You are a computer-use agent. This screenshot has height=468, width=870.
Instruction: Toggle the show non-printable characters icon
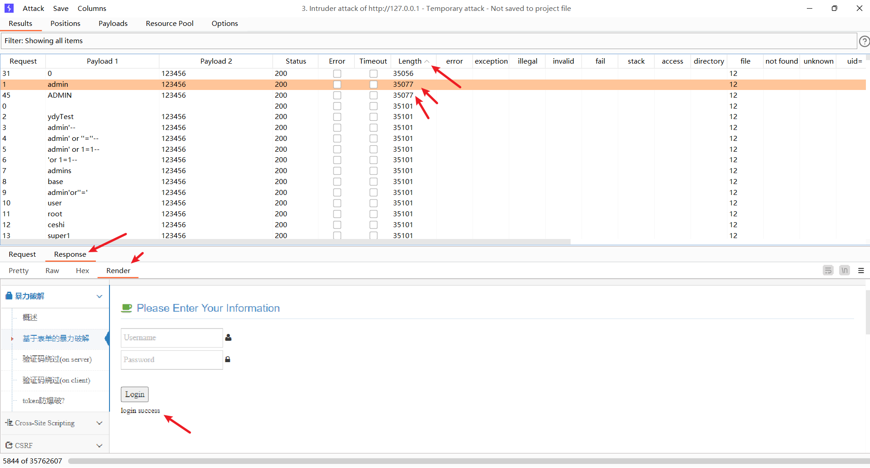pyautogui.click(x=844, y=270)
